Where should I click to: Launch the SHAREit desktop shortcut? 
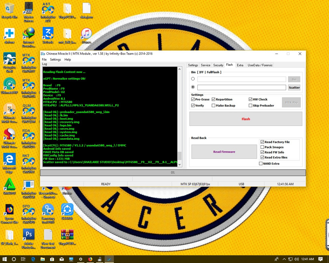click(67, 211)
